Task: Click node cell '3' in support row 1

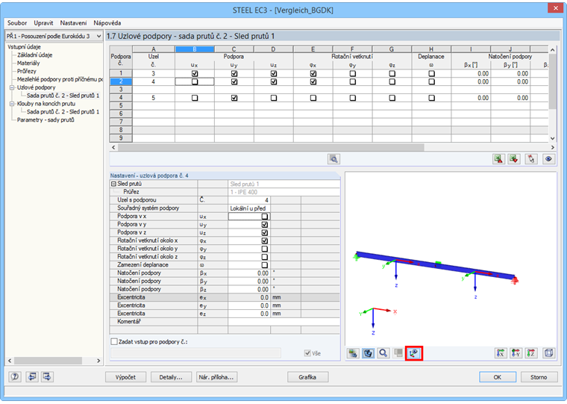Action: pyautogui.click(x=154, y=73)
